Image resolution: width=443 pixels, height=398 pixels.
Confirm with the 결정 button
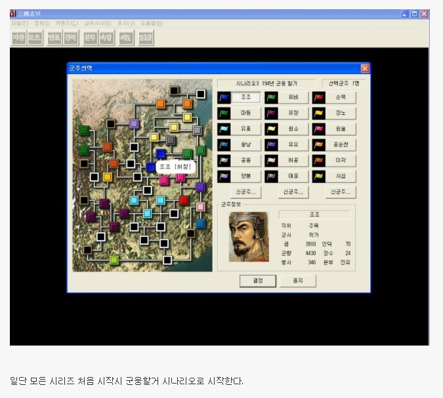tap(258, 281)
